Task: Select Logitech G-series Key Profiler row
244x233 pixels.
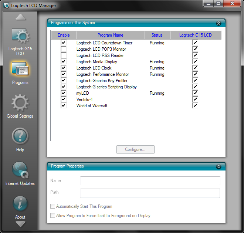Action: click(136, 81)
